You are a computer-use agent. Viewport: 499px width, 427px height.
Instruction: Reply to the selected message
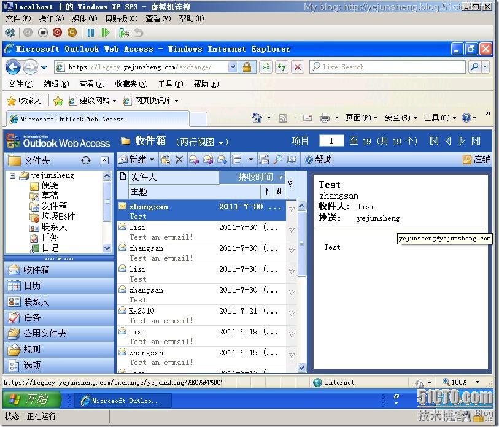click(x=194, y=160)
